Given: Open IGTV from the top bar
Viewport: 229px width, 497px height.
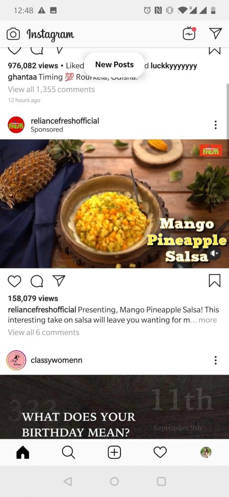Looking at the screenshot, I should (x=189, y=33).
